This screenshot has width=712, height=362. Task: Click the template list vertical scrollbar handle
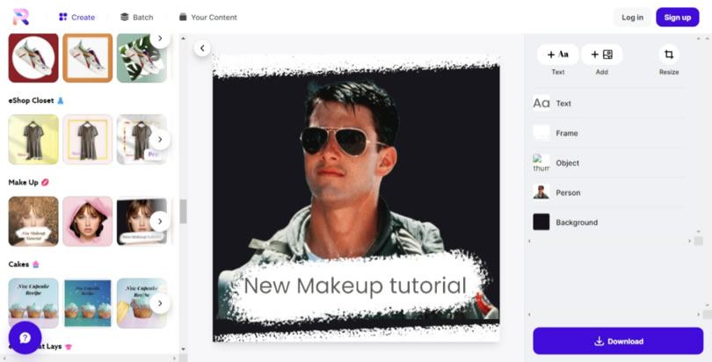click(183, 212)
